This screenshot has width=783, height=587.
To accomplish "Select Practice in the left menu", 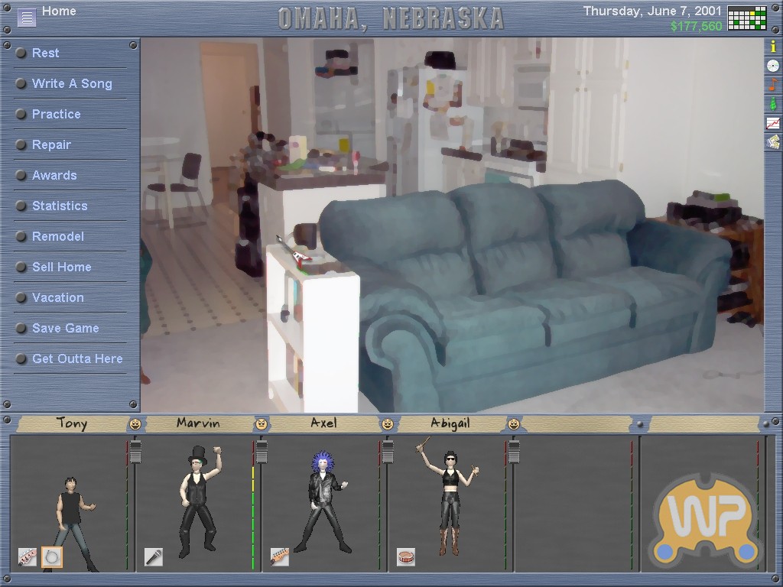I will [56, 114].
